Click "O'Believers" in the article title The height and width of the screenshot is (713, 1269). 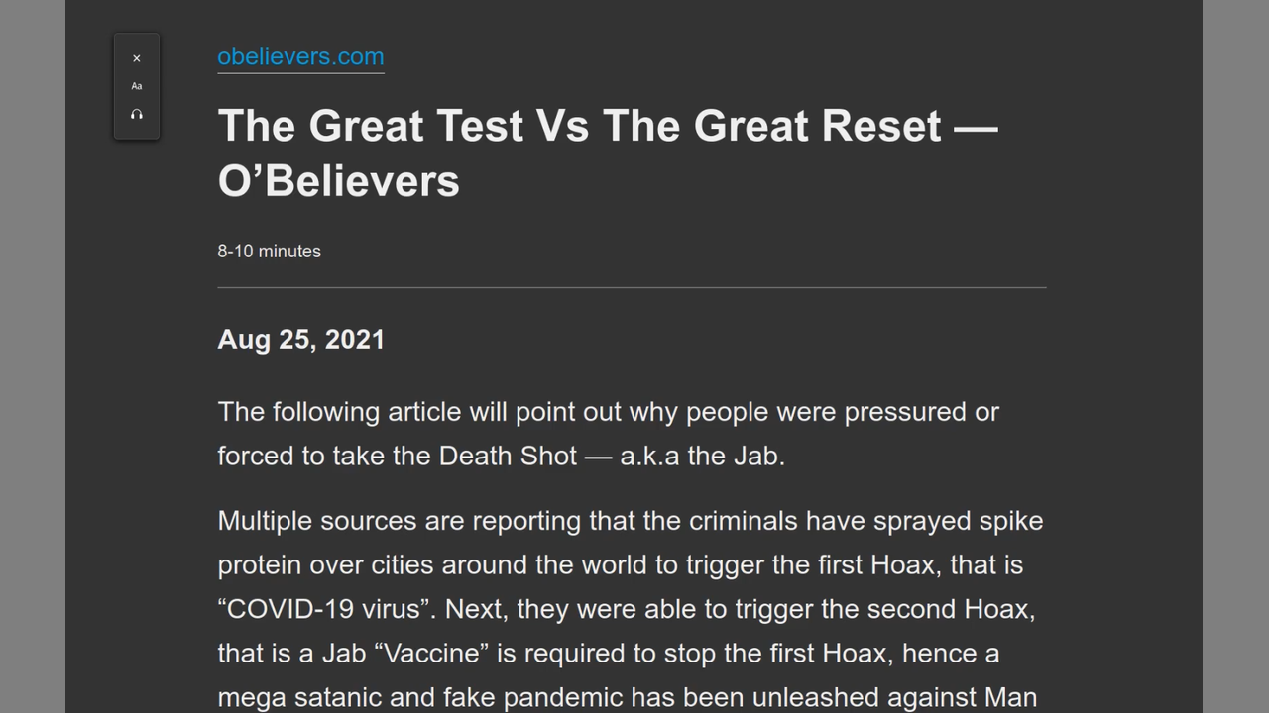click(338, 181)
